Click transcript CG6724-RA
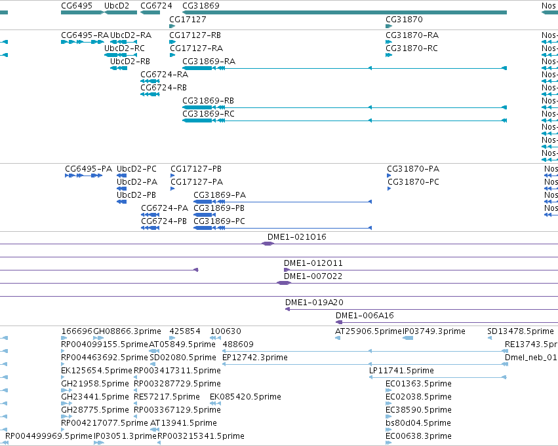Image resolution: width=558 pixels, height=446 pixels. tap(164, 75)
